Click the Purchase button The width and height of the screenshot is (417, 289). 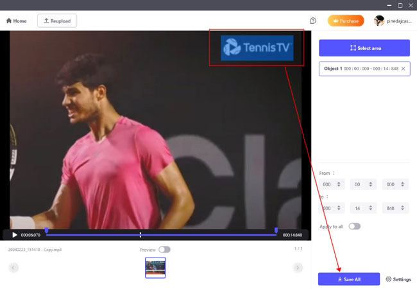pos(346,21)
